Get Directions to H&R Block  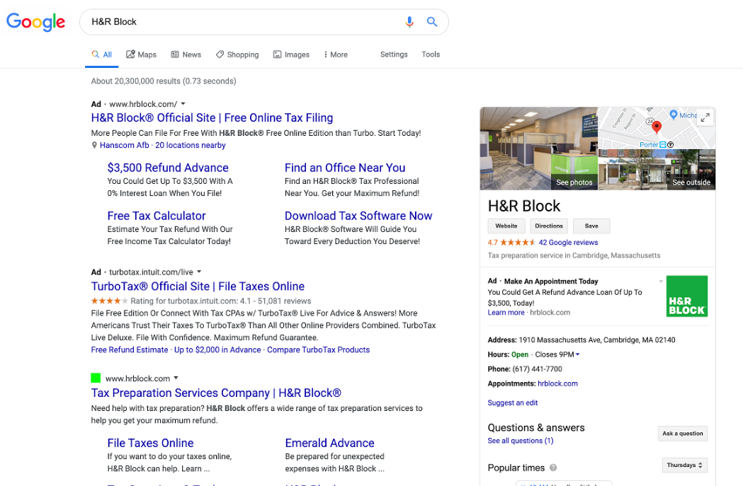tap(549, 226)
